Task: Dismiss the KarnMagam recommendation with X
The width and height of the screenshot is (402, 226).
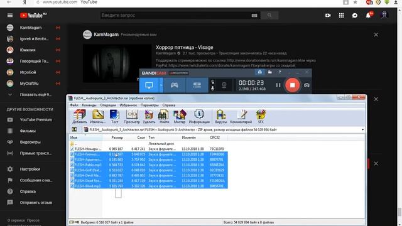Action: click(x=376, y=35)
